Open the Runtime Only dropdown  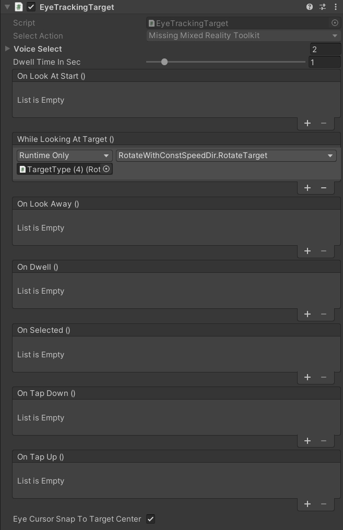point(65,155)
